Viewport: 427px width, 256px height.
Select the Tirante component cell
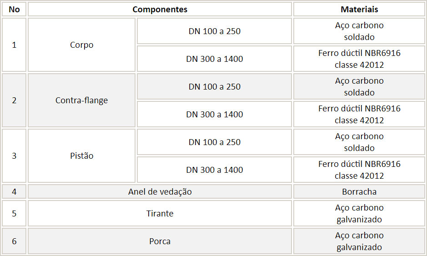point(160,214)
